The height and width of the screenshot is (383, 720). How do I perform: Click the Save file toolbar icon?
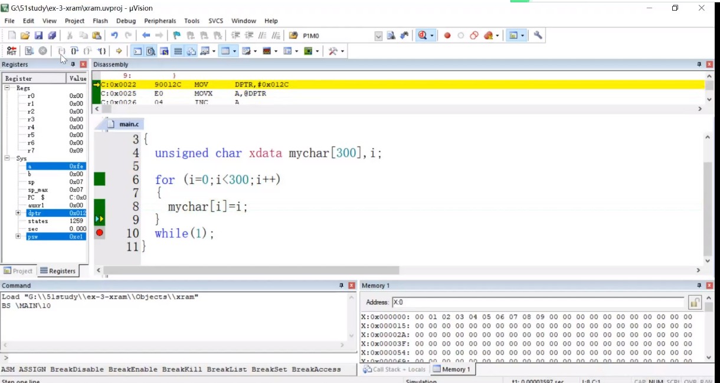point(38,35)
